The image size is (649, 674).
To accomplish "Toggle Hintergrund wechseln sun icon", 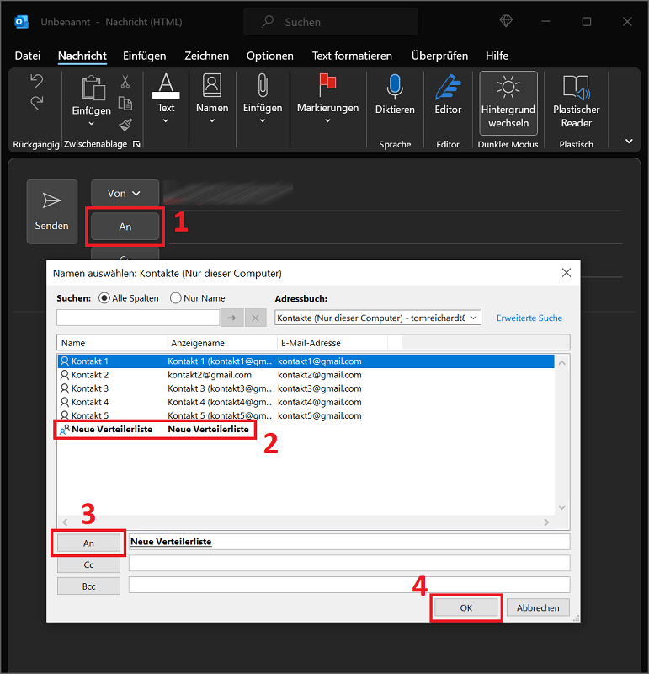I will [x=508, y=87].
